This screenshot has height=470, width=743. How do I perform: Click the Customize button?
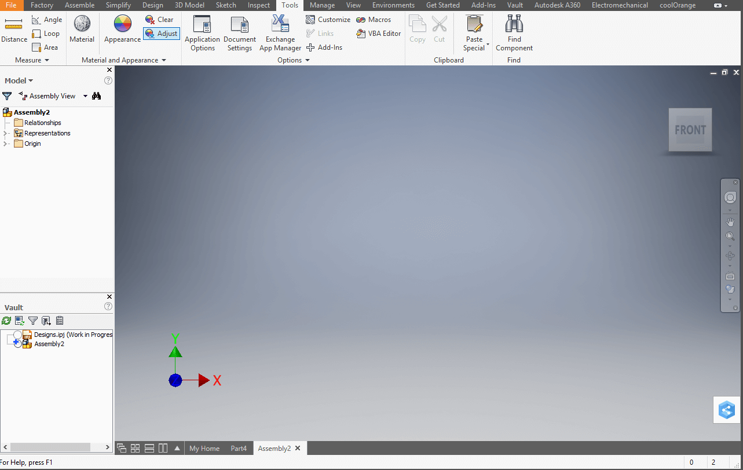(x=328, y=20)
